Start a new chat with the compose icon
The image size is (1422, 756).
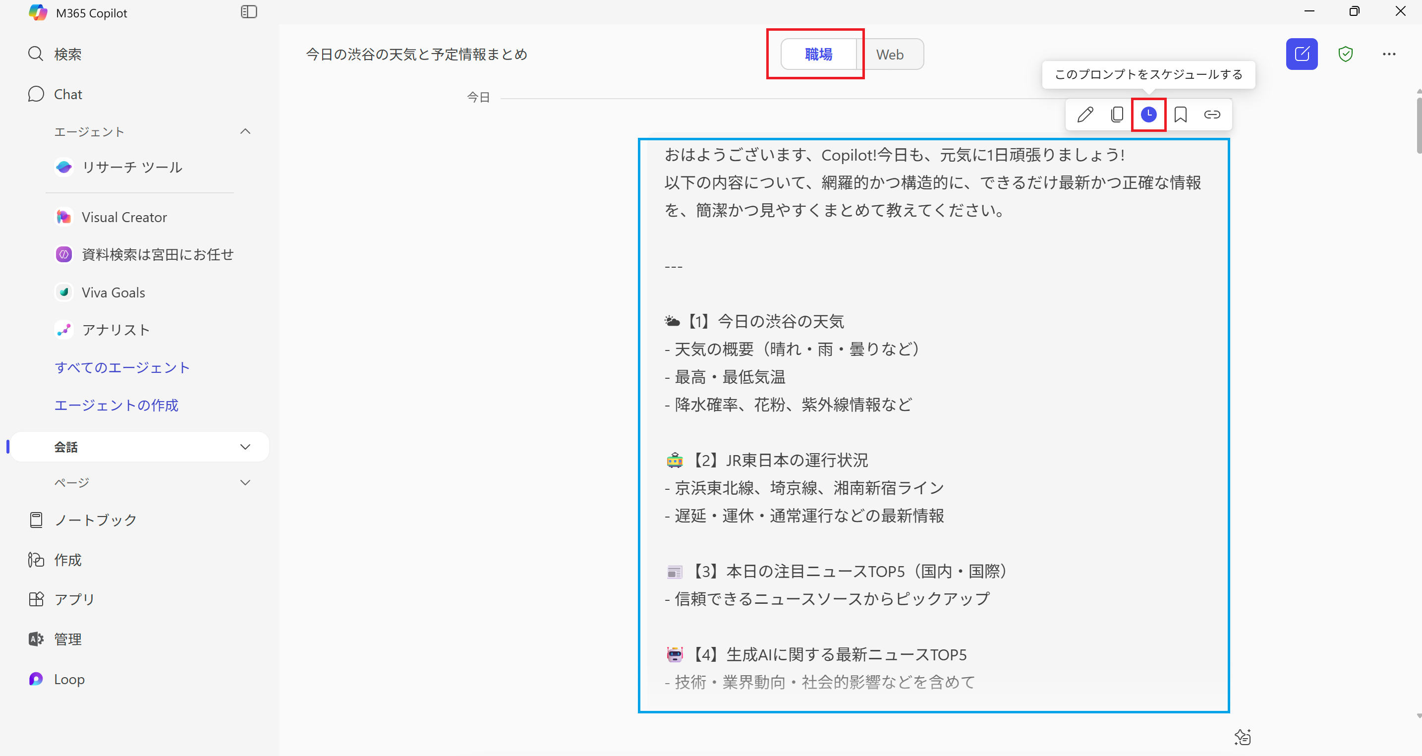point(1302,54)
